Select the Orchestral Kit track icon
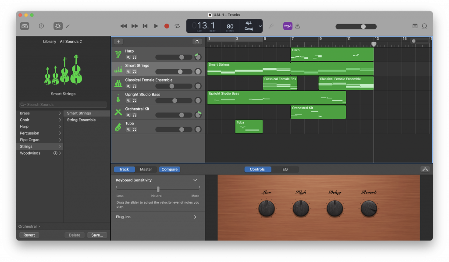Screen dimensions: 449x262 click(x=118, y=113)
